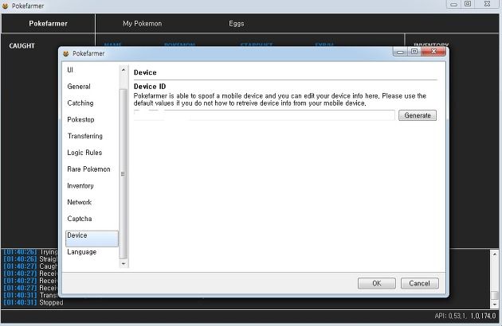Close the Pokefarmer settings dialog
This screenshot has height=326, width=502.
tap(433, 52)
